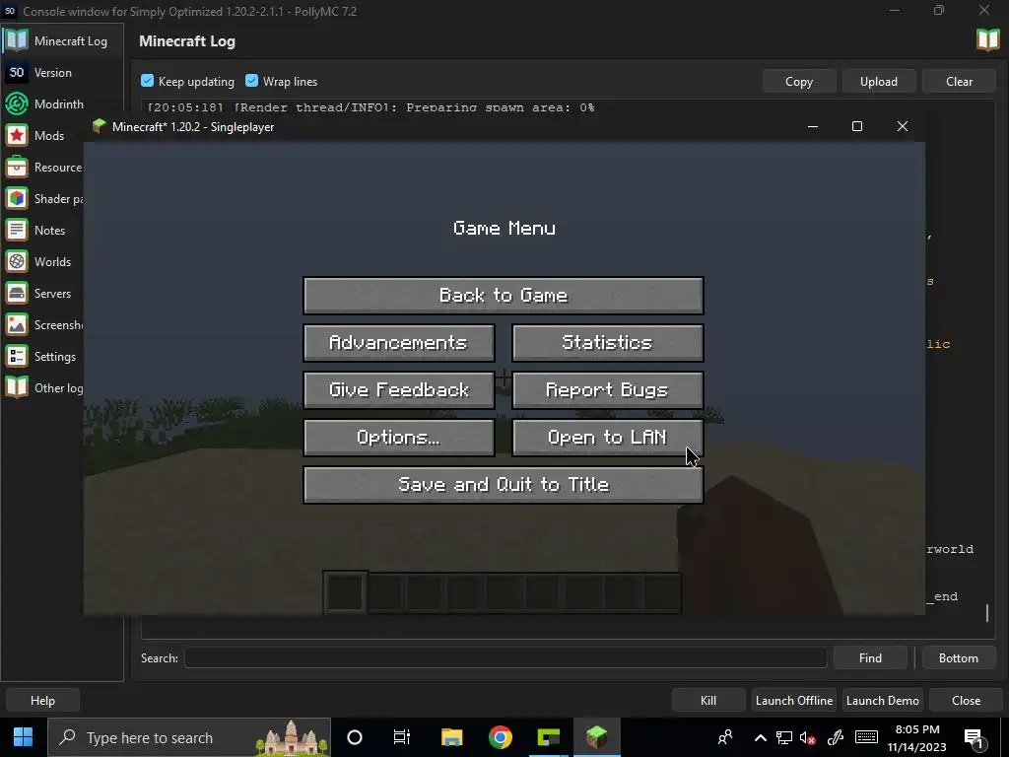Image resolution: width=1009 pixels, height=757 pixels.
Task: Open the Modrinth green icon in sidebar
Action: 17,103
